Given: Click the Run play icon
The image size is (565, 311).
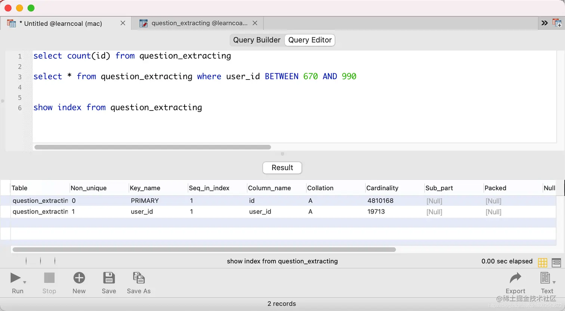Looking at the screenshot, I should coord(15,278).
